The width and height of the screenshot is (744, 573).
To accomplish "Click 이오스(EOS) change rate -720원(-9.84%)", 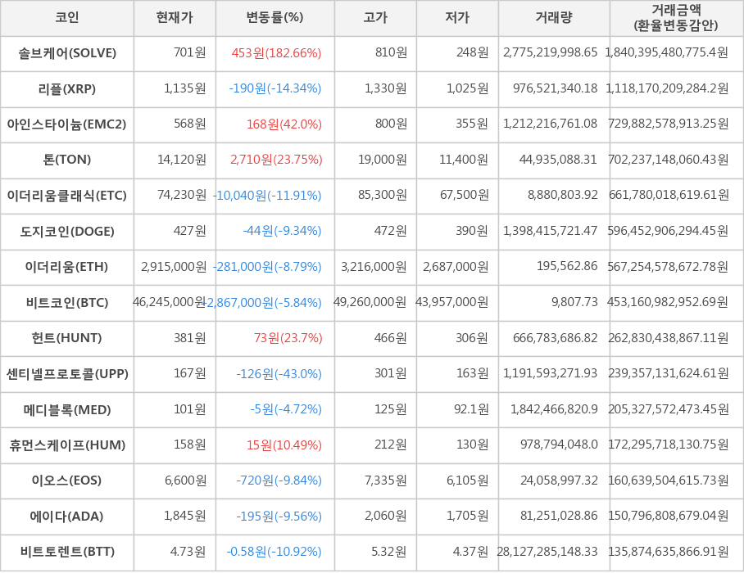I will [279, 481].
